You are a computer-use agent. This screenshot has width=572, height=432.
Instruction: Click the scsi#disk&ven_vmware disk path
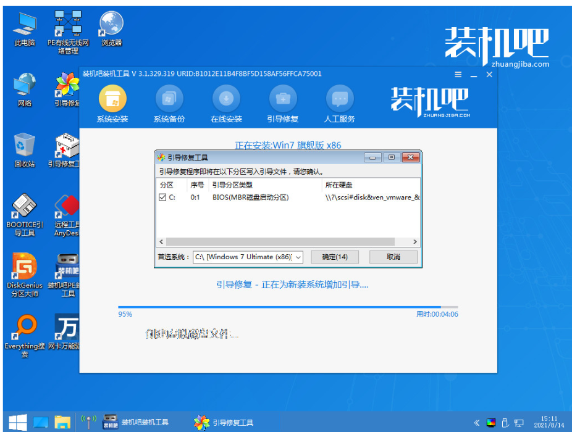click(372, 197)
